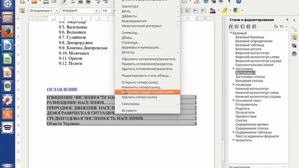
Task: Open the Highlighting color dropdown arrow
Action: point(230,10)
